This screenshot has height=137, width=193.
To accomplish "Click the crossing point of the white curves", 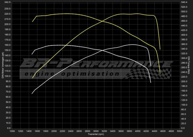I will [101, 50].
